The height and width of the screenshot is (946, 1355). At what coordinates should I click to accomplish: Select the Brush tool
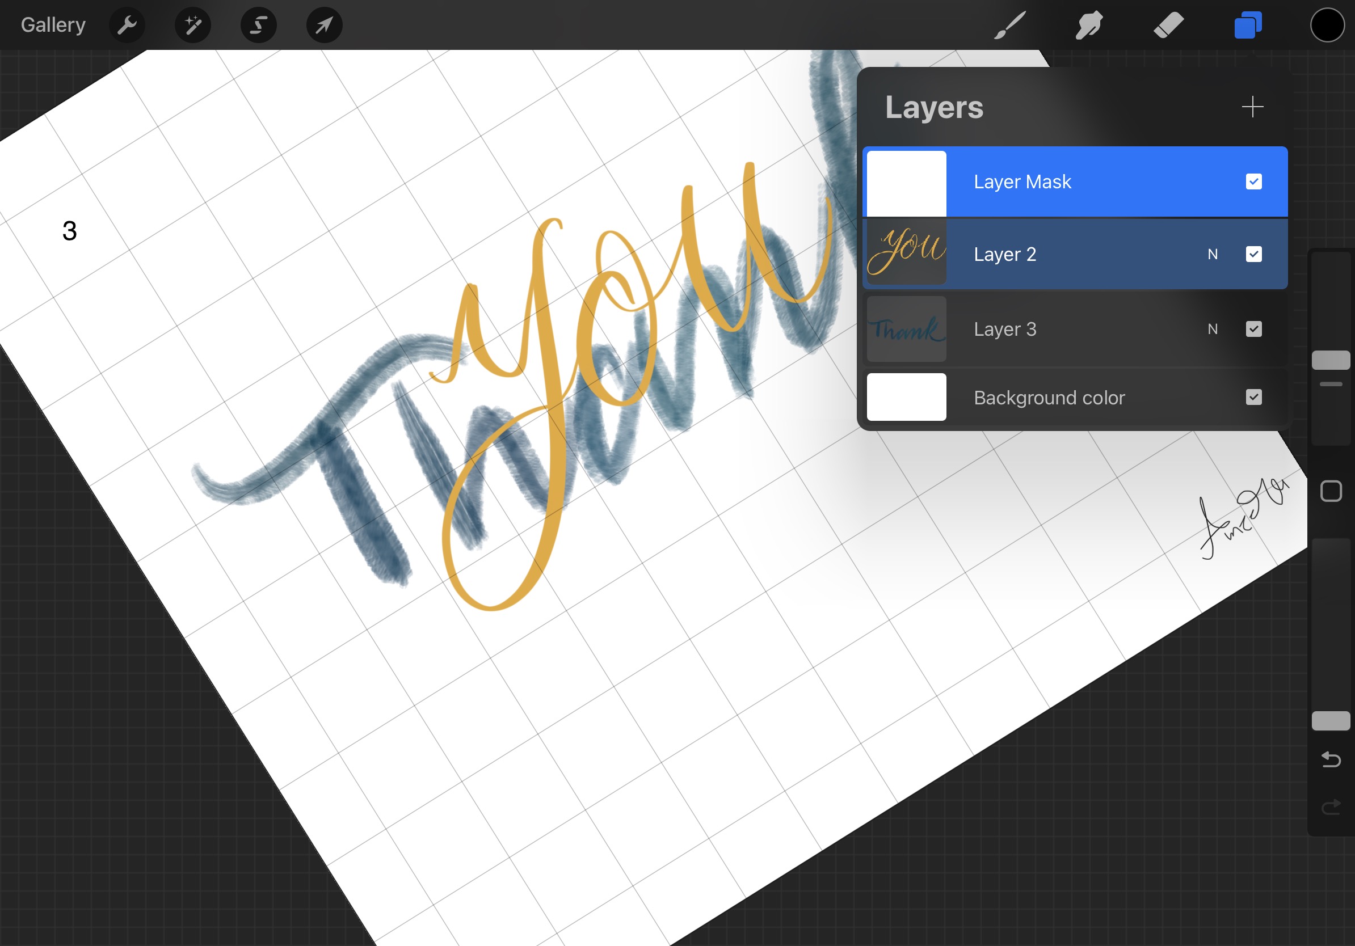pyautogui.click(x=1010, y=26)
